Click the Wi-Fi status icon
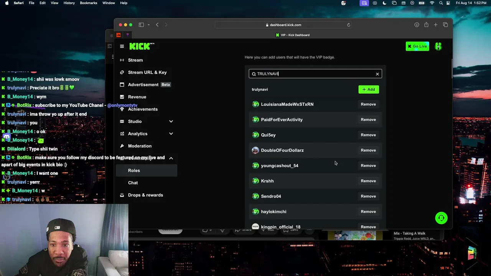Image resolution: width=491 pixels, height=276 pixels. (432, 3)
